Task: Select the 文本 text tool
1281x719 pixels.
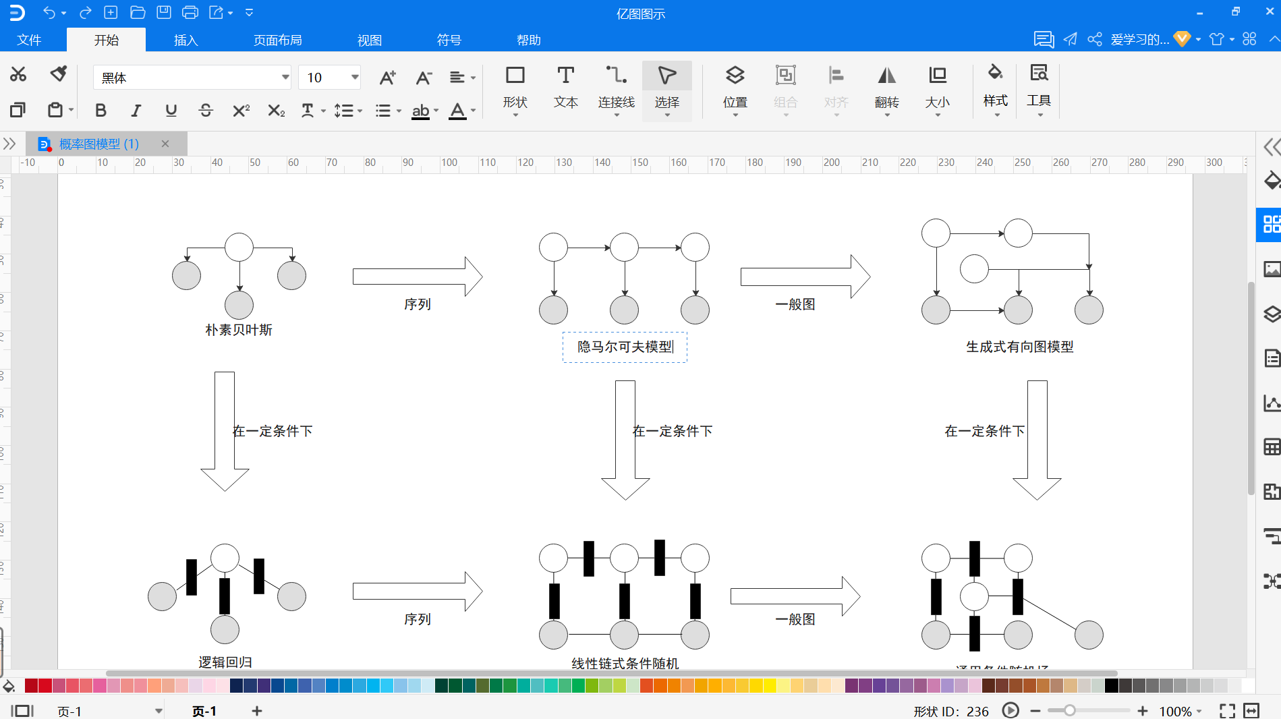Action: (x=565, y=89)
